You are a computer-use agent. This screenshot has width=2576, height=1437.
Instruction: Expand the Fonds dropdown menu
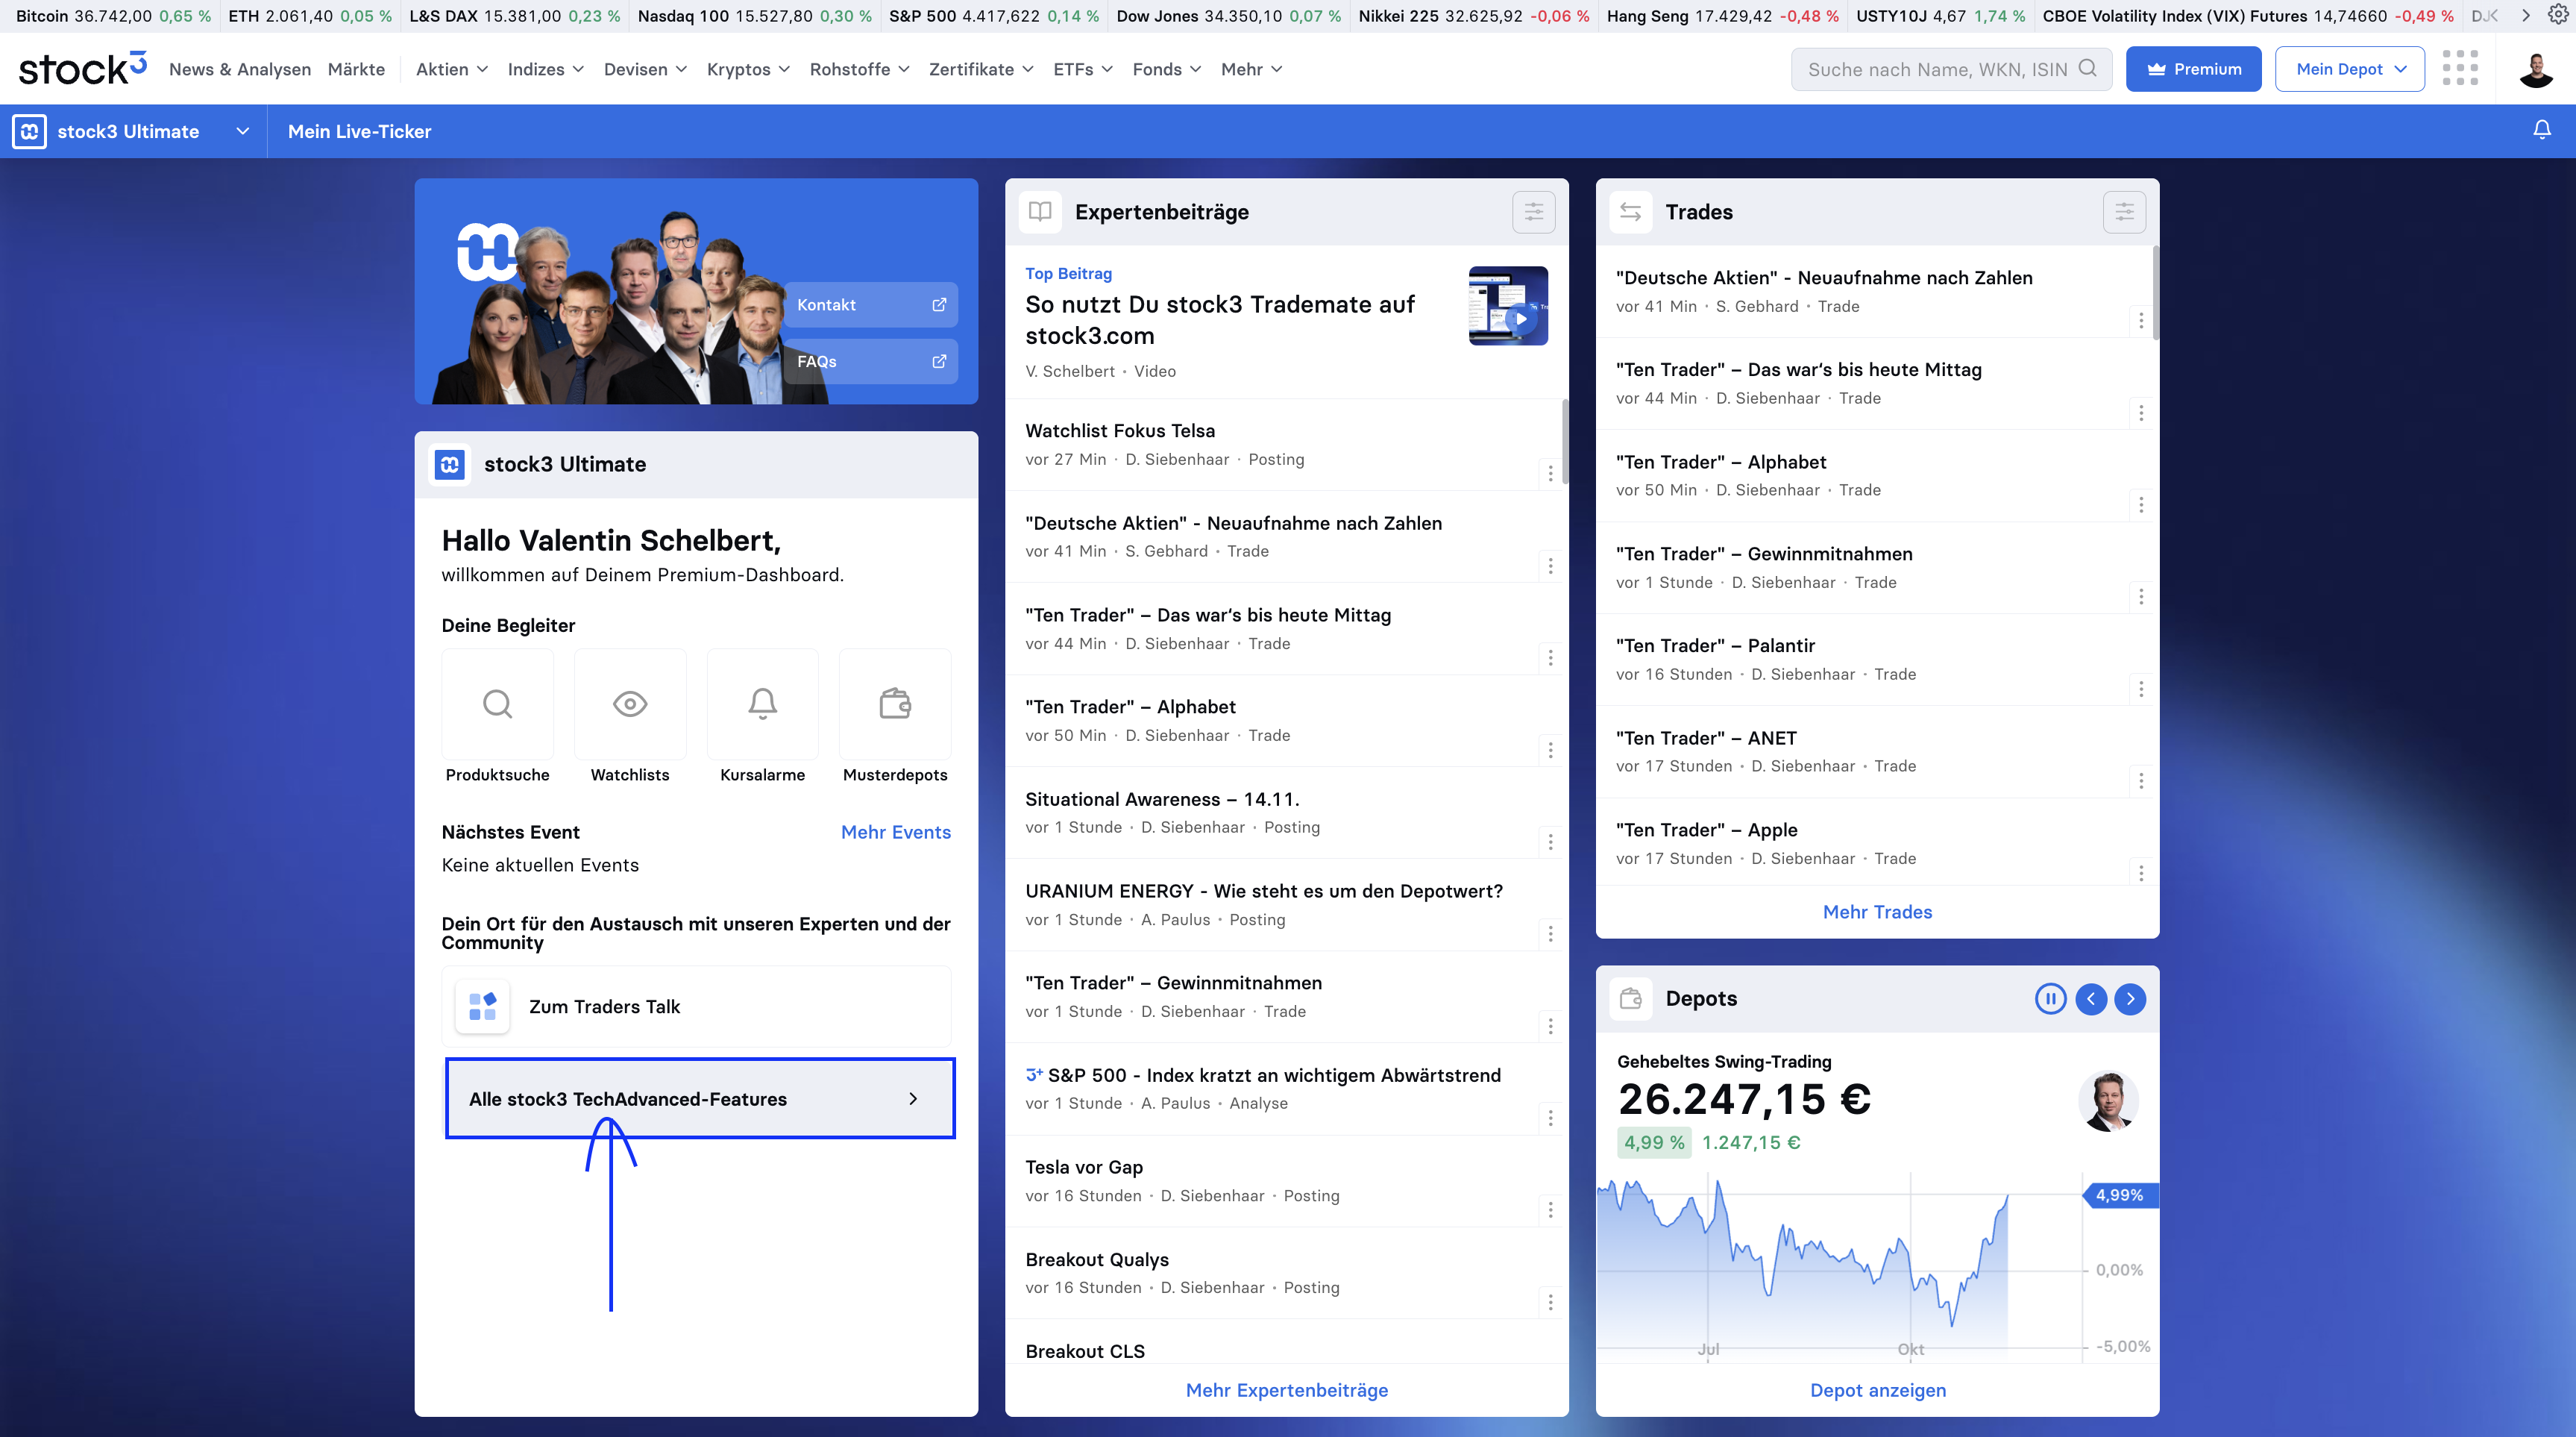tap(1166, 68)
